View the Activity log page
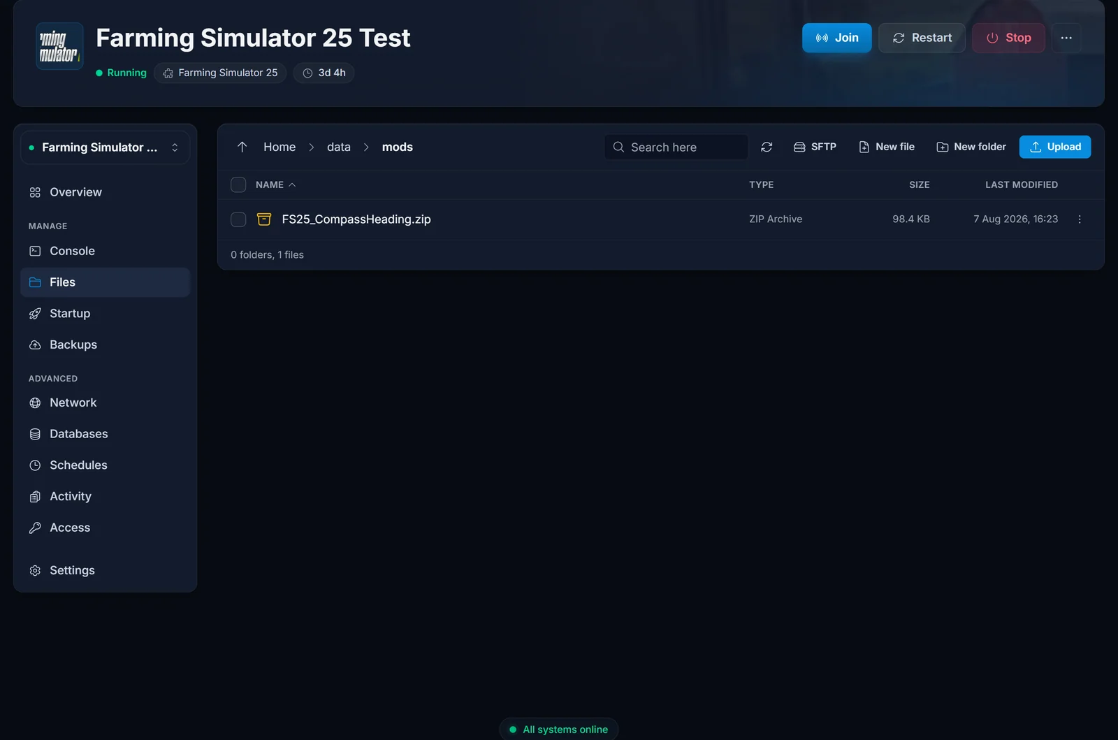This screenshot has width=1118, height=740. coord(105,496)
